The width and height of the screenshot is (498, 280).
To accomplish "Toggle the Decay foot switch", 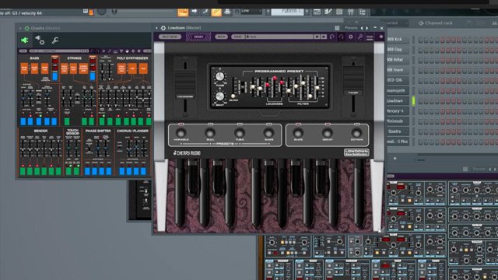I will (x=328, y=133).
